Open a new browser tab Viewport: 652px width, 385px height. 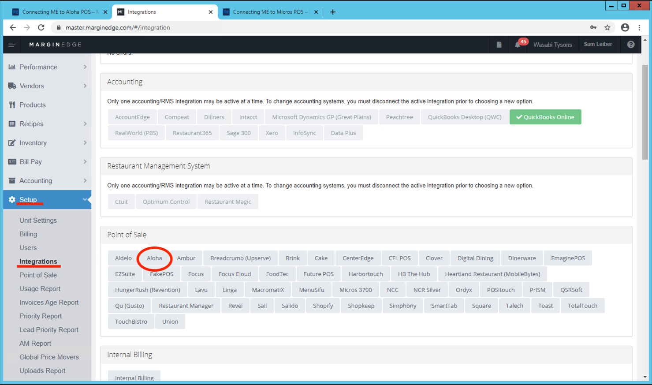(333, 12)
